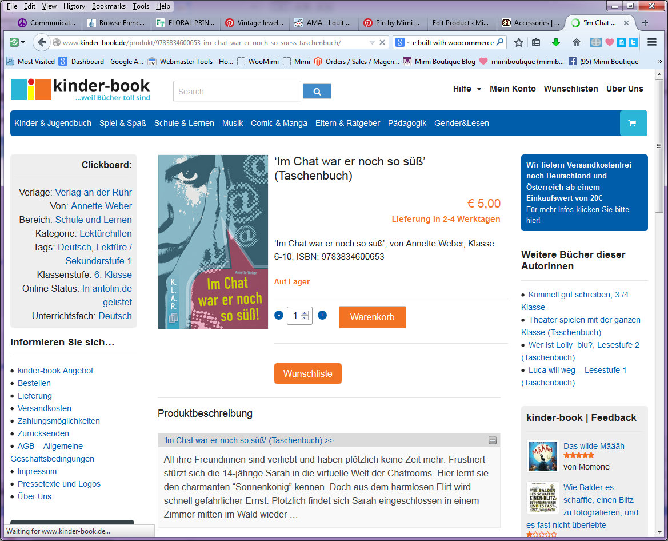The image size is (668, 541).
Task: Open the Bookmarks menu
Action: (x=109, y=6)
